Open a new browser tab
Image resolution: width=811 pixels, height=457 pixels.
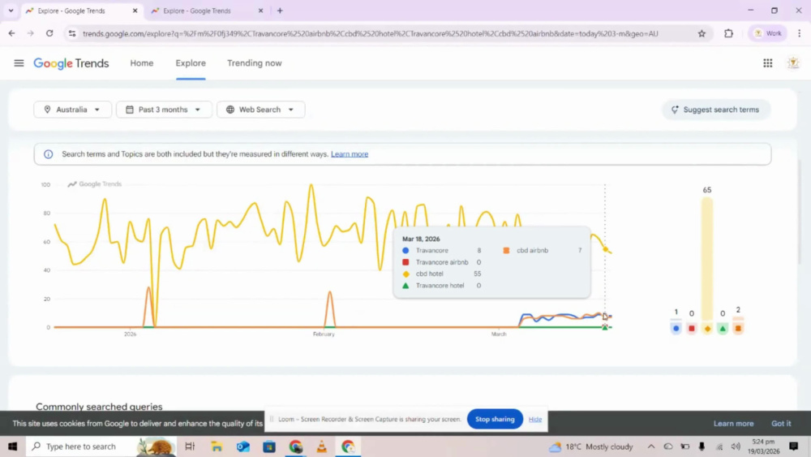click(x=280, y=11)
